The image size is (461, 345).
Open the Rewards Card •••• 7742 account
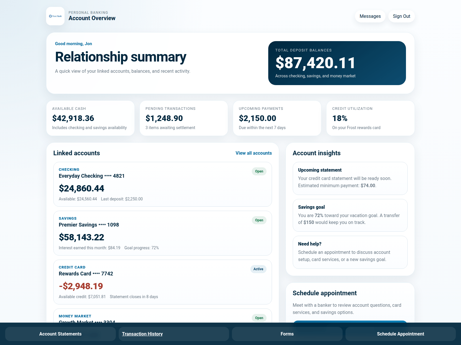tap(163, 282)
